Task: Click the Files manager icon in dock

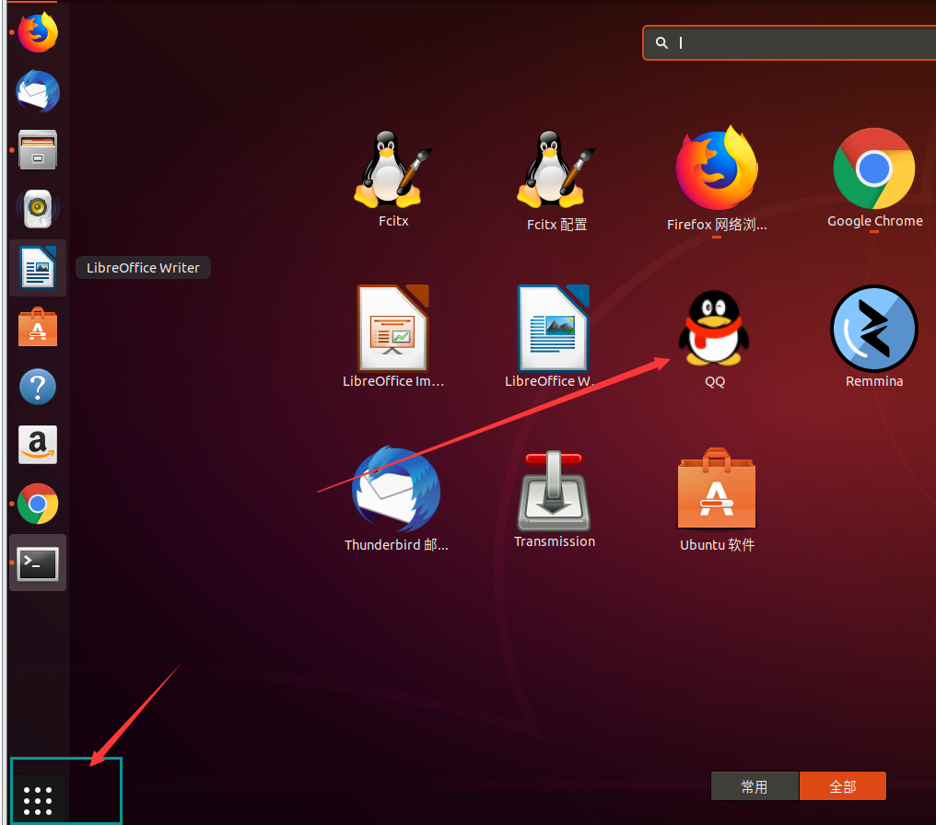Action: coord(38,149)
